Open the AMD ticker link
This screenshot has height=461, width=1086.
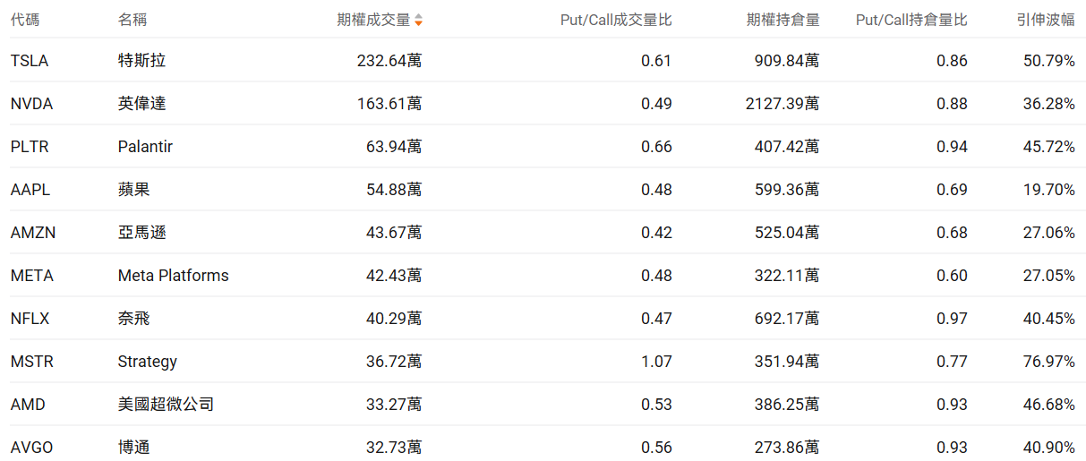coord(28,405)
